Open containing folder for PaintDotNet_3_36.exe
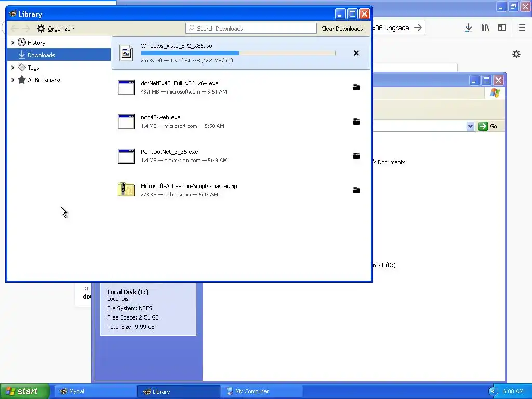This screenshot has height=399, width=532. (356, 156)
